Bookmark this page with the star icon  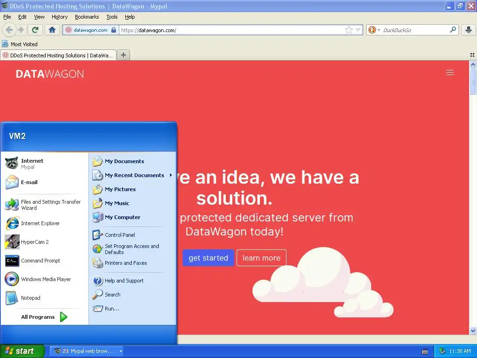348,30
